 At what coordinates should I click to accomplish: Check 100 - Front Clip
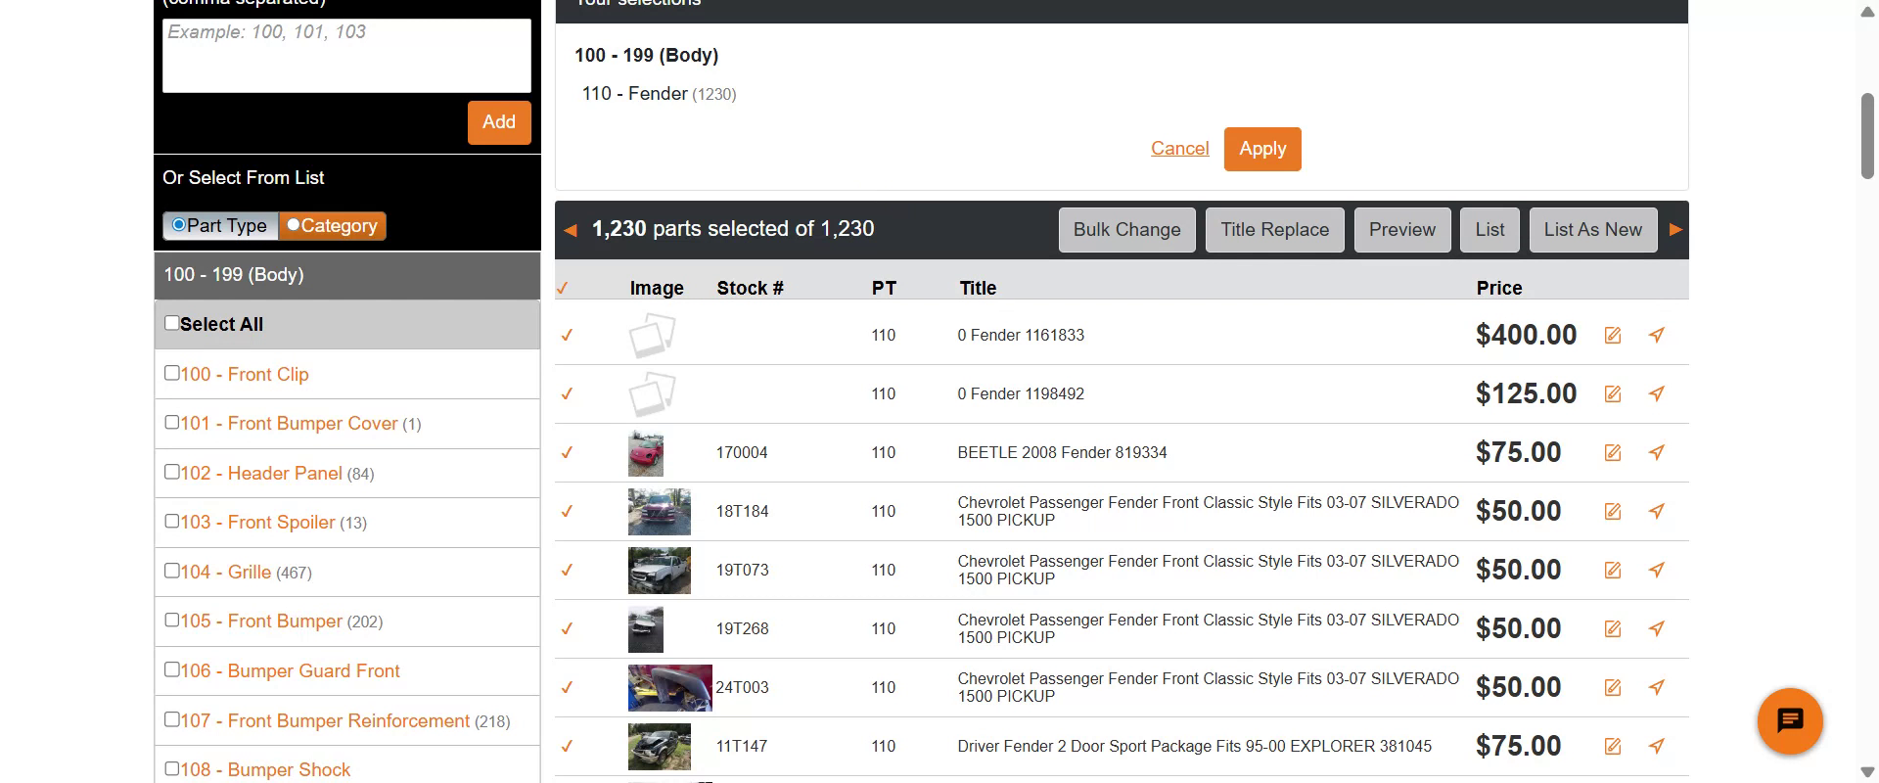click(x=172, y=373)
